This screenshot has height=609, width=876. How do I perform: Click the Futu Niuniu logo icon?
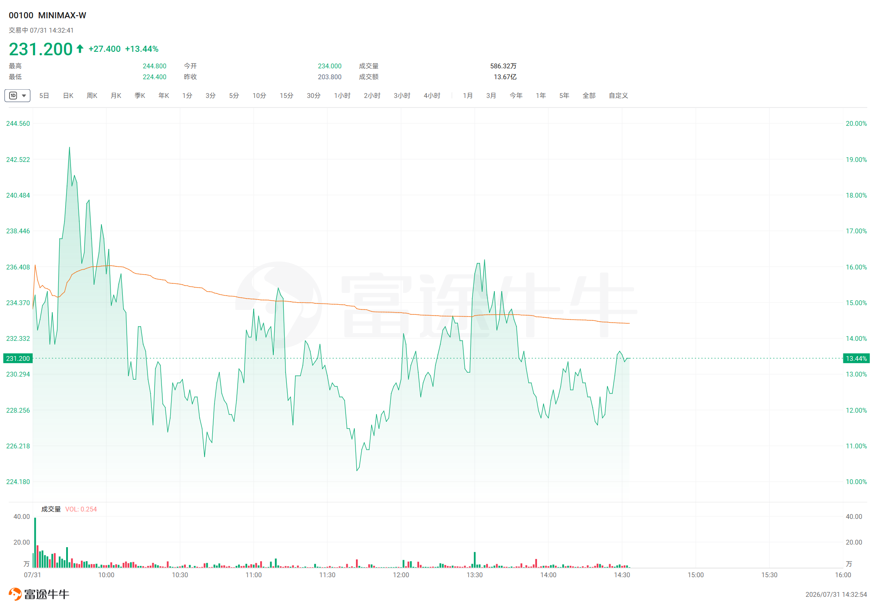pyautogui.click(x=15, y=594)
